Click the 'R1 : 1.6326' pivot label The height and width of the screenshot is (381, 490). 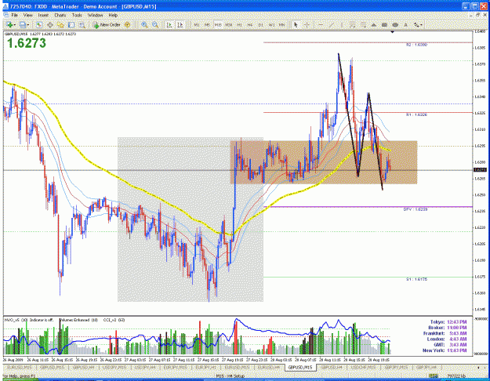[x=416, y=114]
